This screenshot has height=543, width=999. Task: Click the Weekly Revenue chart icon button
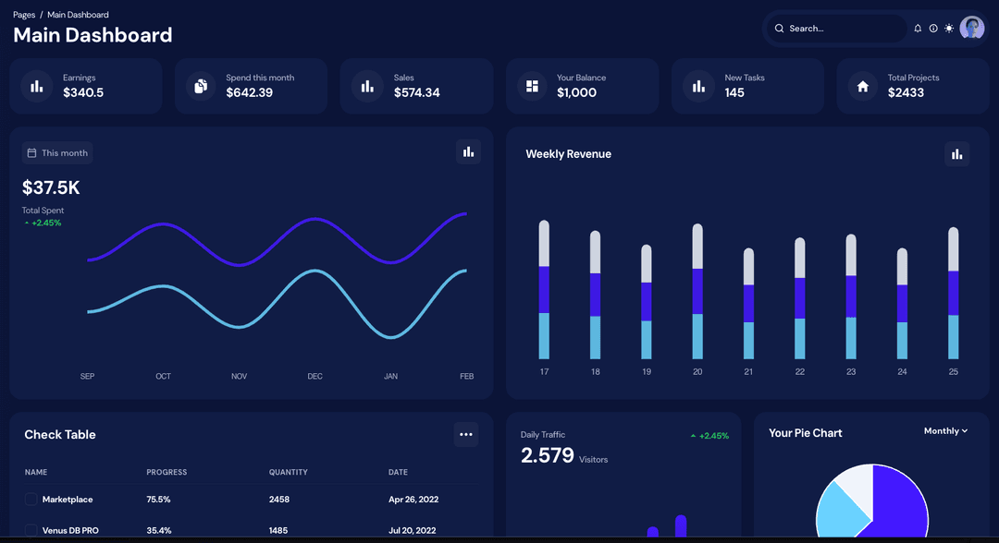956,154
